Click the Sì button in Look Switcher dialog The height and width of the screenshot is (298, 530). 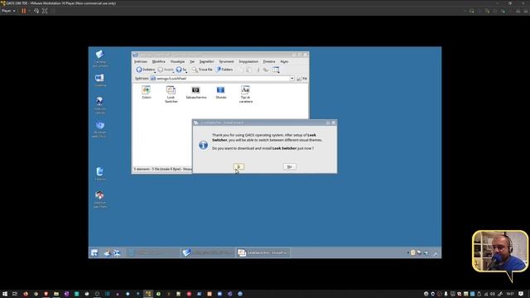(238, 166)
